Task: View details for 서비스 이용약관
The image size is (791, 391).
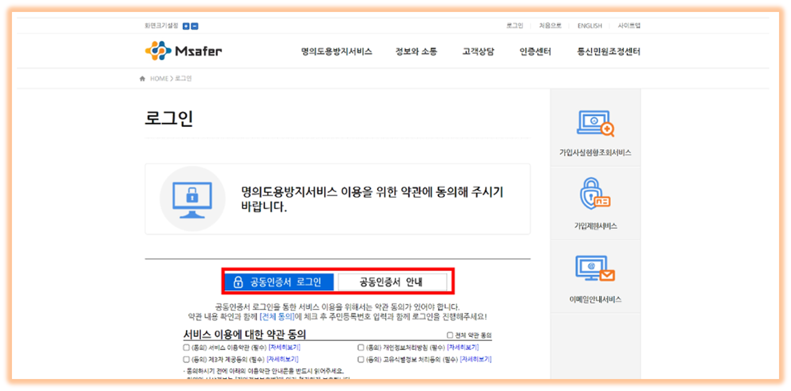Action: [x=284, y=347]
